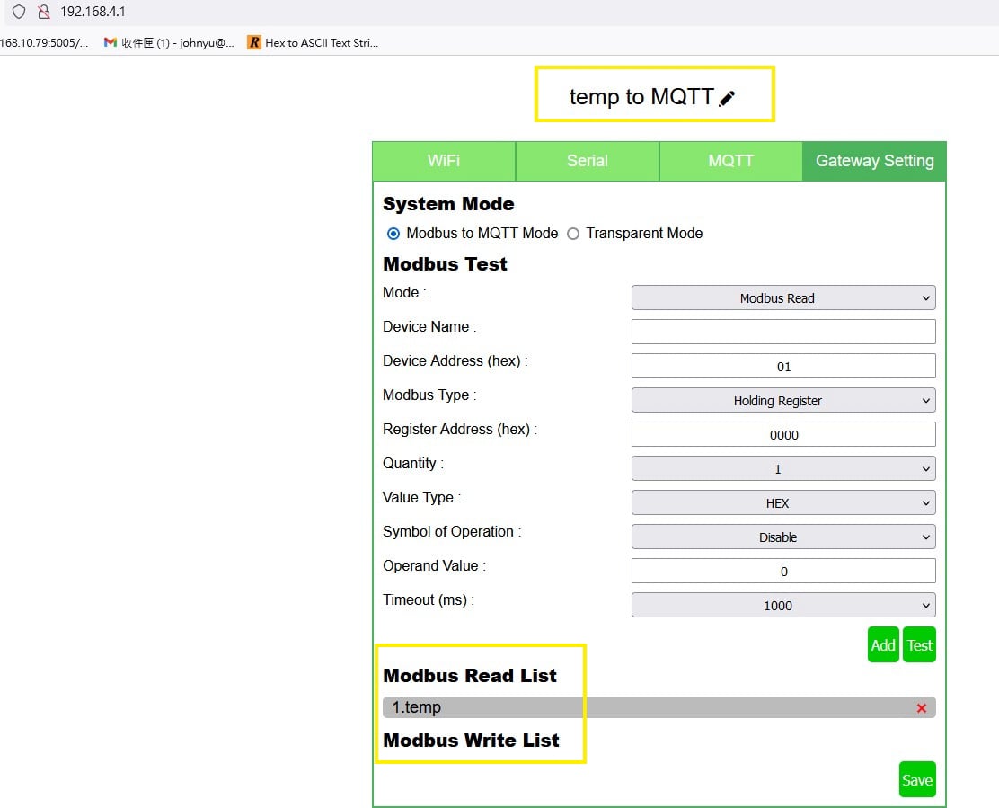Click the insecure connection lock icon
The height and width of the screenshot is (808, 999).
[43, 13]
